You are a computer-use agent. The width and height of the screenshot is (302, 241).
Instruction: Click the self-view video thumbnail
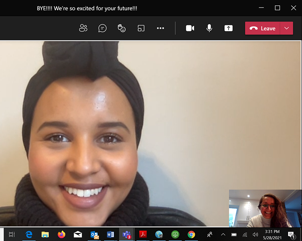[x=265, y=209]
